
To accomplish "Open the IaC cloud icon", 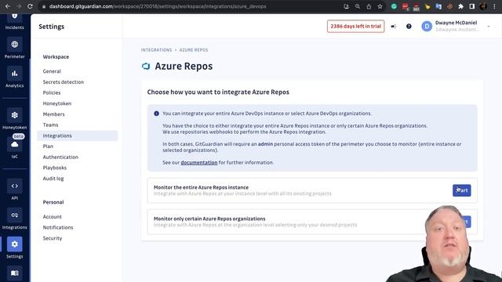I will [x=14, y=144].
